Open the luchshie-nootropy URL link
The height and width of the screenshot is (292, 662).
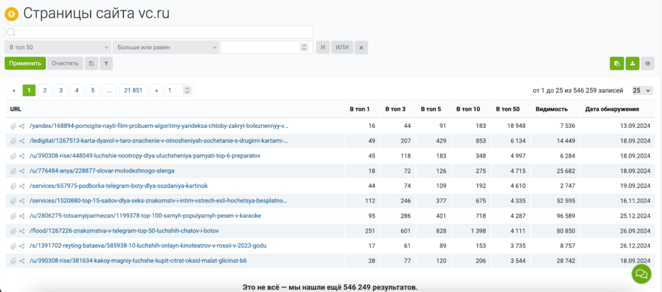point(145,156)
